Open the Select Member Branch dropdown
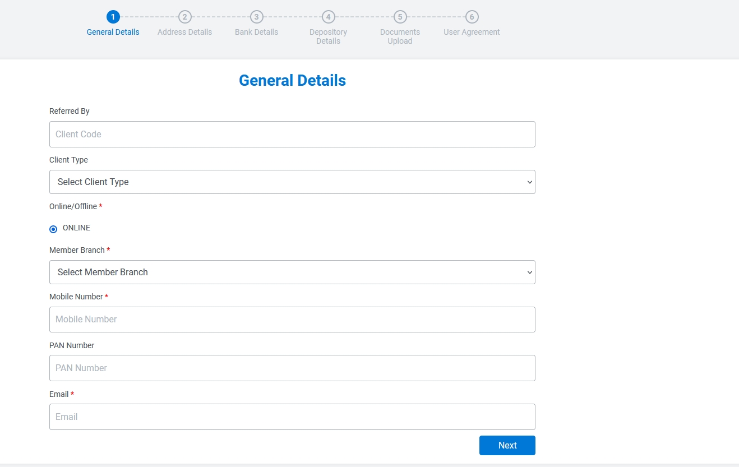739x467 pixels. [292, 272]
